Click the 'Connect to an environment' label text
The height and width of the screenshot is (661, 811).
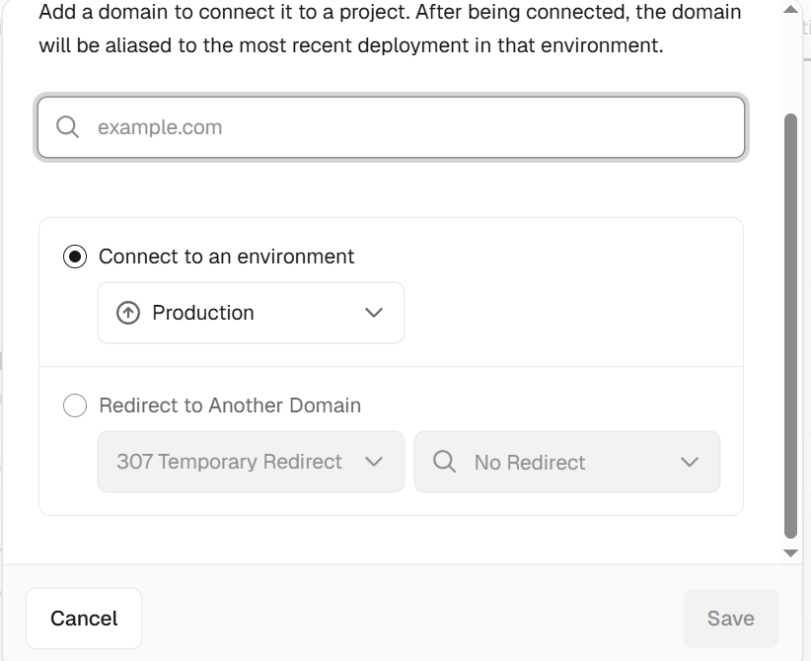point(226,257)
